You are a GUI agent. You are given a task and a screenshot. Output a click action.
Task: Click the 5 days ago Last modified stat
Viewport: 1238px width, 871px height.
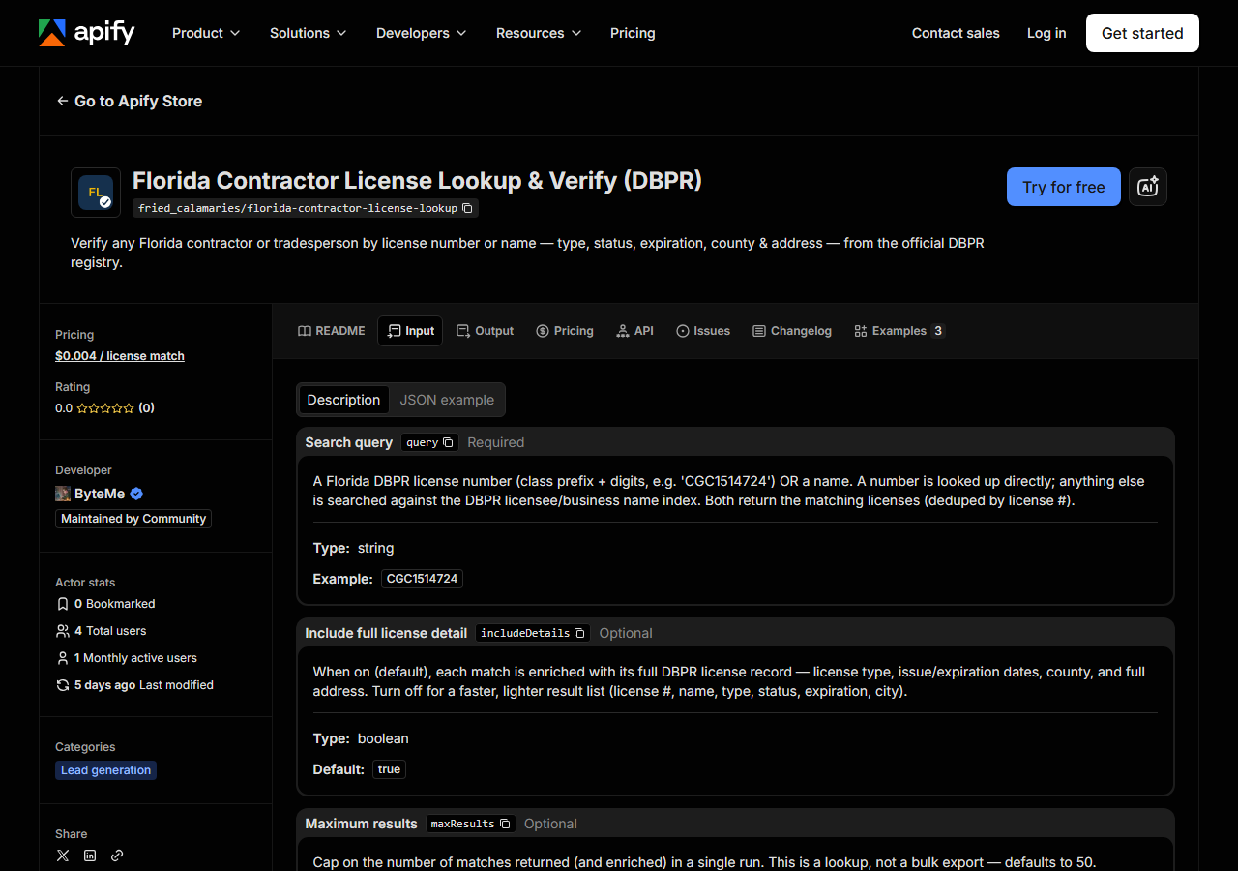[x=135, y=685]
